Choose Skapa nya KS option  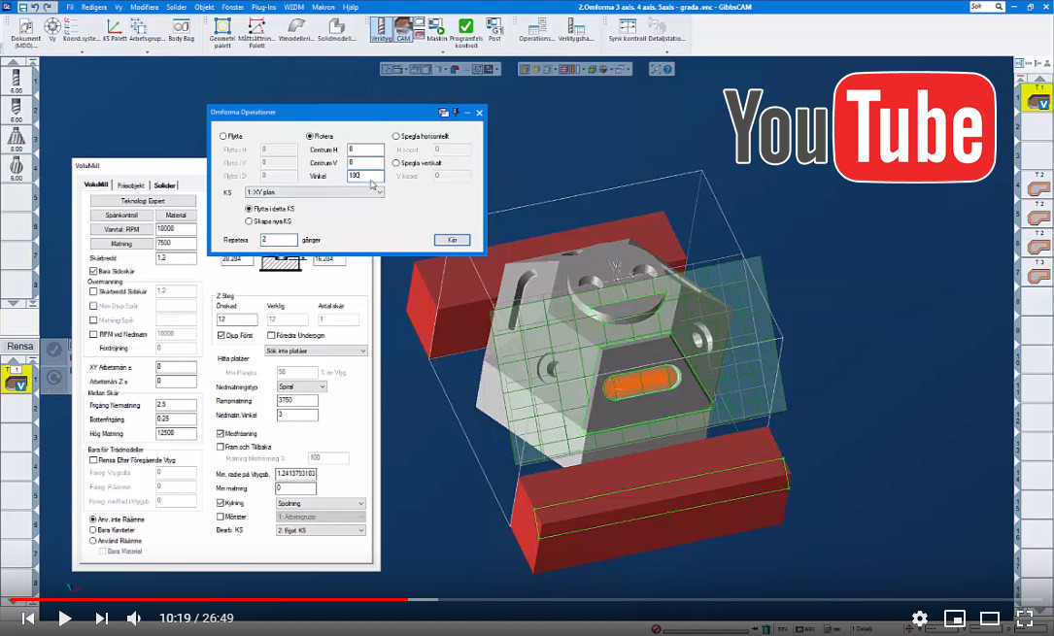tap(249, 221)
